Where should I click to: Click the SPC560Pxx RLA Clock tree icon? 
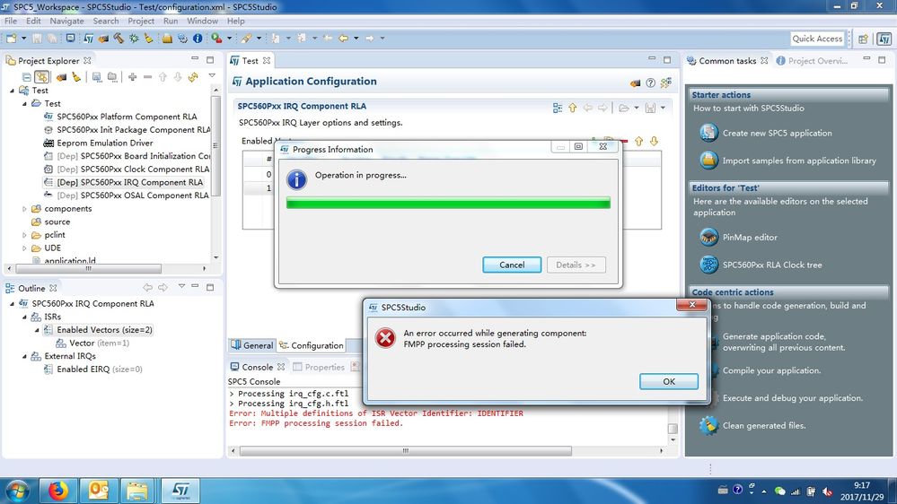pyautogui.click(x=708, y=265)
